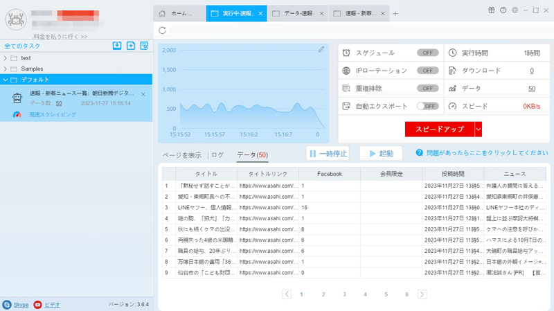The height and width of the screenshot is (311, 554).
Task: Click the download file icon
Action: (x=452, y=71)
